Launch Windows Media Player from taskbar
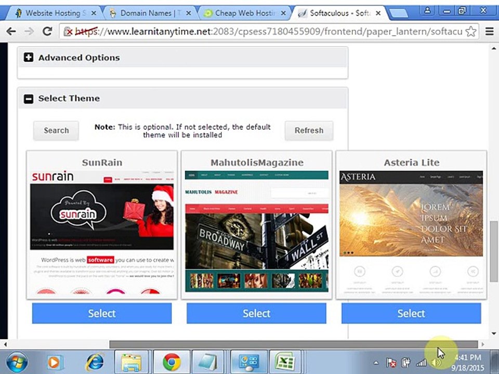The image size is (499, 374). [x=55, y=362]
